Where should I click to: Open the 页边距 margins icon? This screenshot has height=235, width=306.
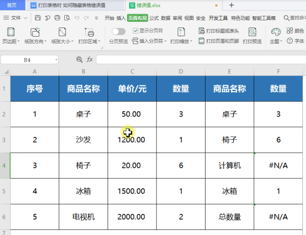[x=9, y=32]
